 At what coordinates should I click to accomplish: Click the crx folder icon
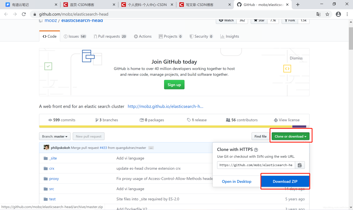(46, 168)
